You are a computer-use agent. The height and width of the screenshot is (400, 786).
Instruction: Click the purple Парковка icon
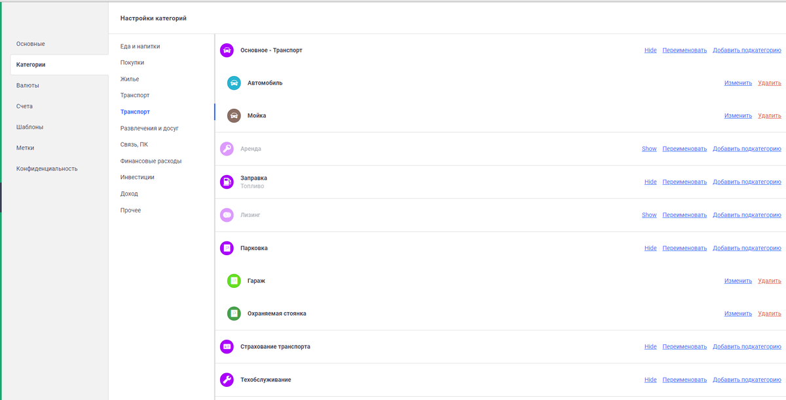tap(227, 248)
